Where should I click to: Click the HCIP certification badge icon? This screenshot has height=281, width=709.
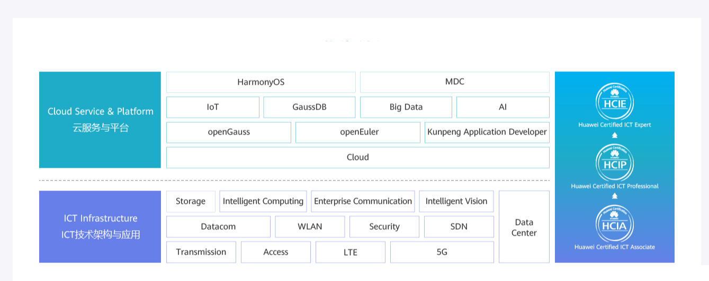coord(615,164)
